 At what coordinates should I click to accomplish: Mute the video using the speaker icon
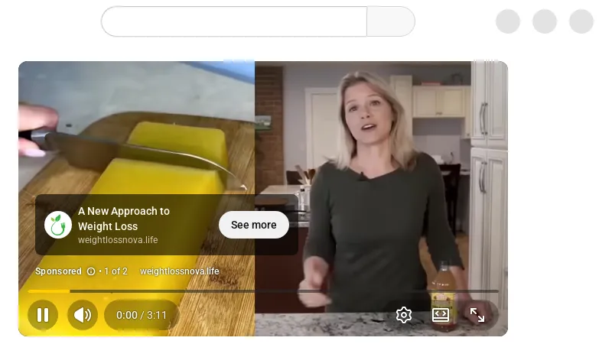pos(83,315)
